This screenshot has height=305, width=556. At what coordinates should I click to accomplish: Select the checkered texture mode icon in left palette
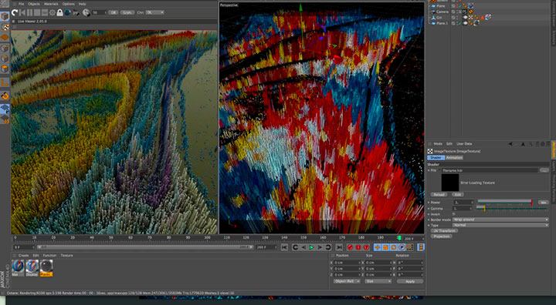5,27
